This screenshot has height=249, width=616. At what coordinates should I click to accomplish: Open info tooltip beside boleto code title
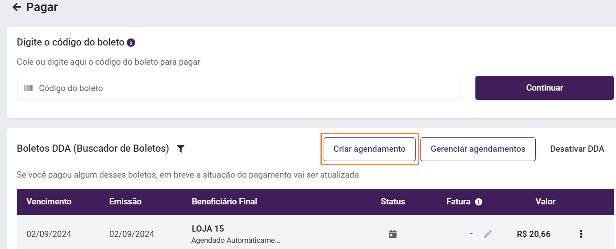coord(131,43)
